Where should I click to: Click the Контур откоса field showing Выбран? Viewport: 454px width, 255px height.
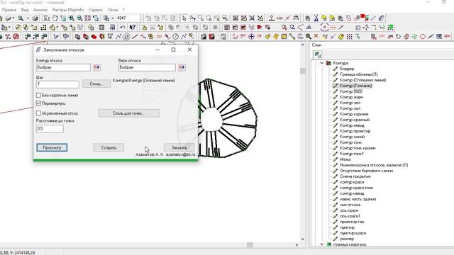pos(63,67)
